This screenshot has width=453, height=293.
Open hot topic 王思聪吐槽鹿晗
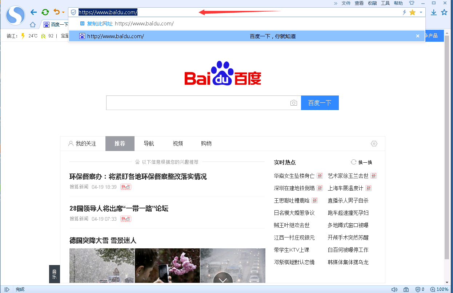tap(292, 201)
